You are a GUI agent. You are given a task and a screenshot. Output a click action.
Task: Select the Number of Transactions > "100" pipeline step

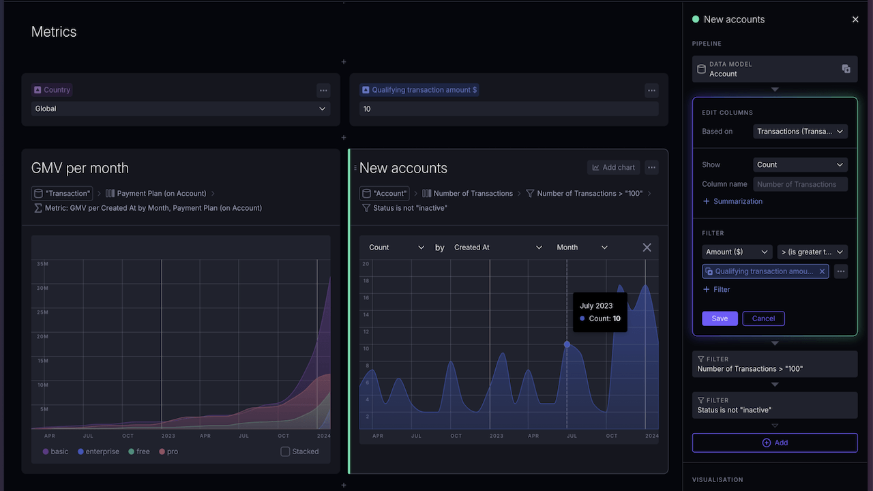pos(774,364)
